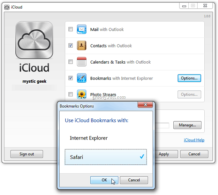Click the iCloud title bar icon
The width and height of the screenshot is (218, 195).
pyautogui.click(x=7, y=7)
